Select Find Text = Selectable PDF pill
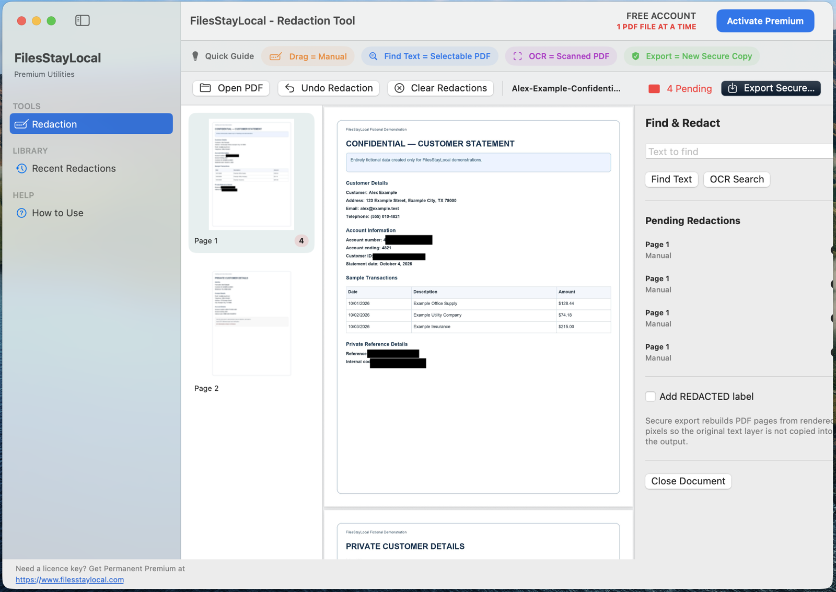 click(429, 56)
